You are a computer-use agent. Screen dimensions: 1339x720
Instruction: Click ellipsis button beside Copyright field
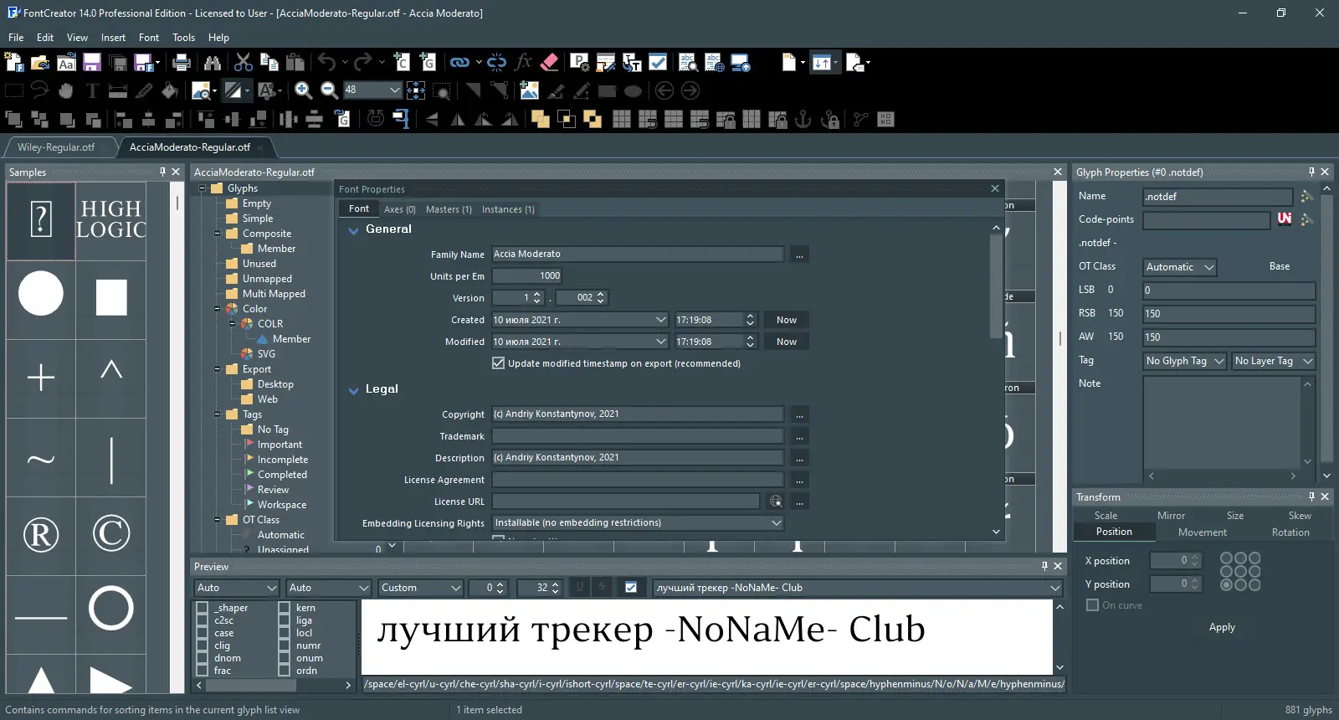[799, 414]
